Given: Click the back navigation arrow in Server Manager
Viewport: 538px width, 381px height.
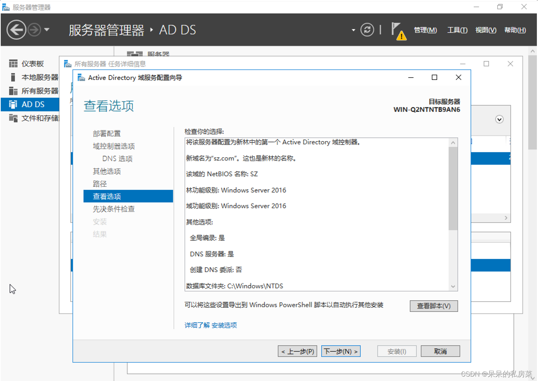Looking at the screenshot, I should click(16, 30).
